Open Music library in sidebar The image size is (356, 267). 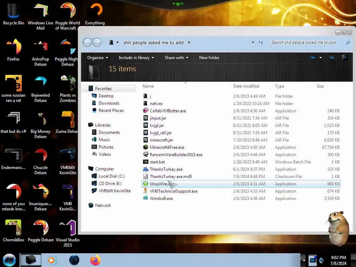[104, 140]
